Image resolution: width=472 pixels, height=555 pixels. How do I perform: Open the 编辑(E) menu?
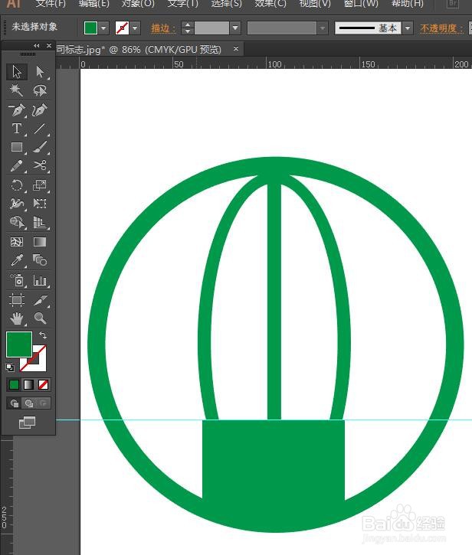pyautogui.click(x=94, y=4)
